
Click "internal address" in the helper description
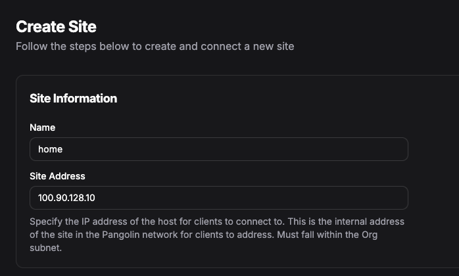pos(369,222)
